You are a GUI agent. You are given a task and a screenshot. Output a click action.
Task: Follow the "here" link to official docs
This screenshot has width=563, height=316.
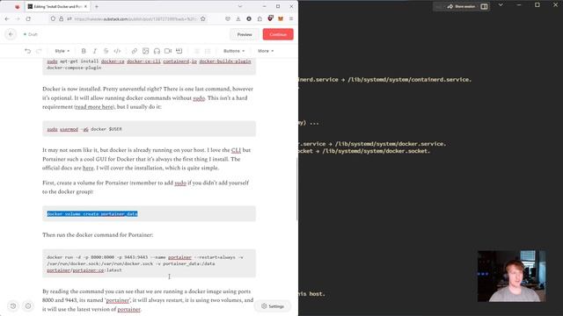88,168
